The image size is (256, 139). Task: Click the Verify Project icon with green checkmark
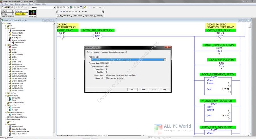click(71, 7)
